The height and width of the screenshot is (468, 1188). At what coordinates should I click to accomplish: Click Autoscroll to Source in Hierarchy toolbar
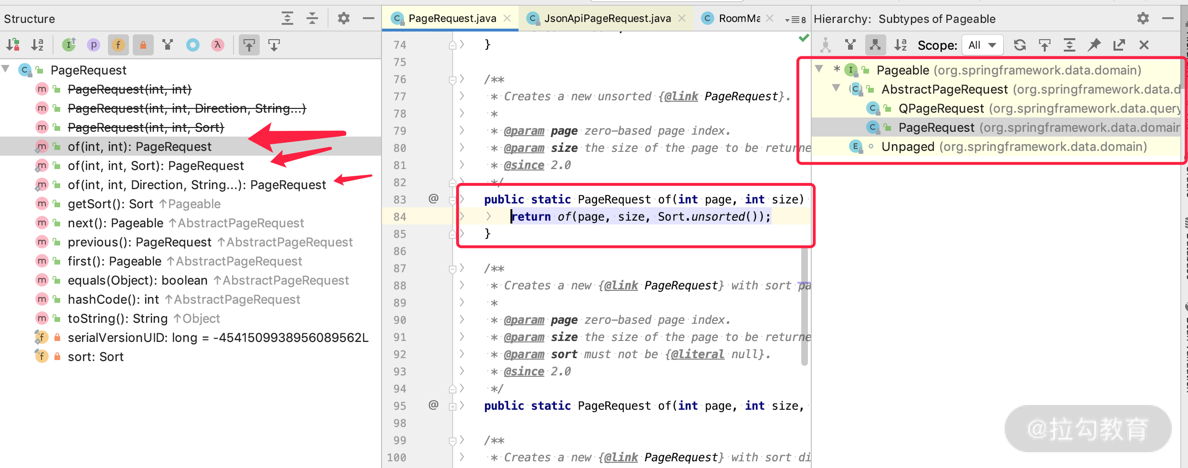click(1045, 45)
